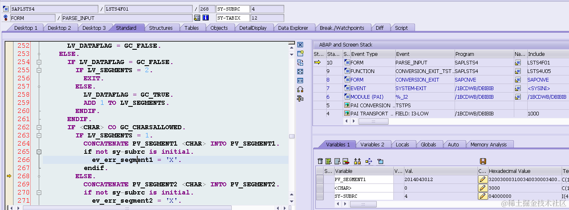569x210 pixels.
Task: Collapse the IF block at line 263
Action: pyautogui.click(x=39, y=135)
